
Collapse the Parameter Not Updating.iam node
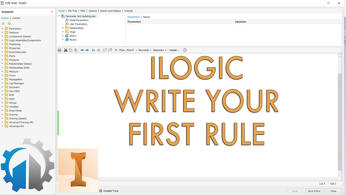tap(59, 16)
